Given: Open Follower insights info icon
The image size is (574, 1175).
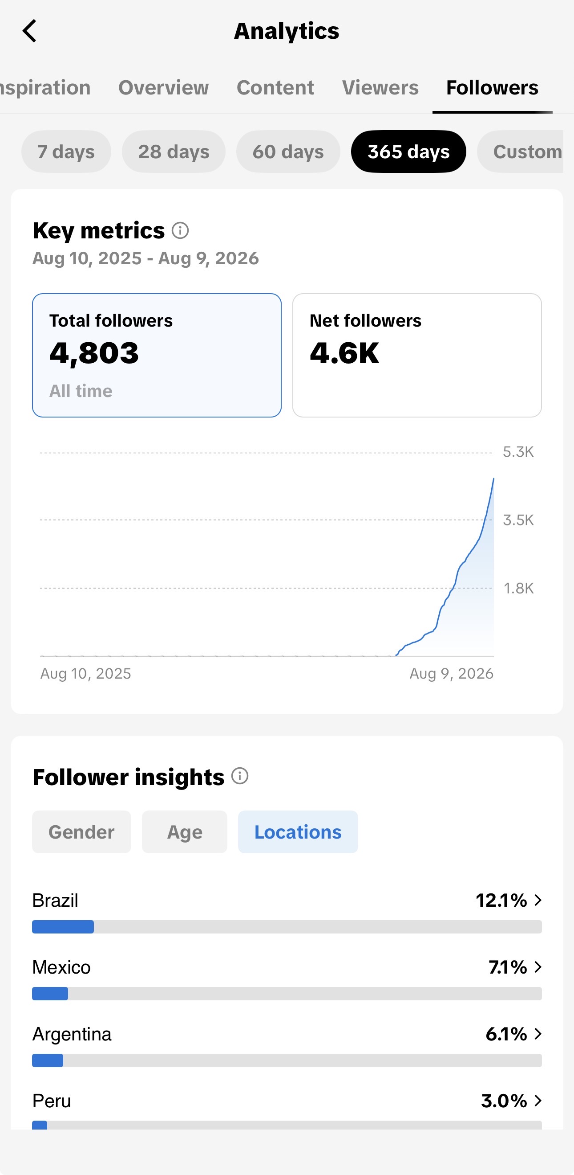Looking at the screenshot, I should (240, 776).
